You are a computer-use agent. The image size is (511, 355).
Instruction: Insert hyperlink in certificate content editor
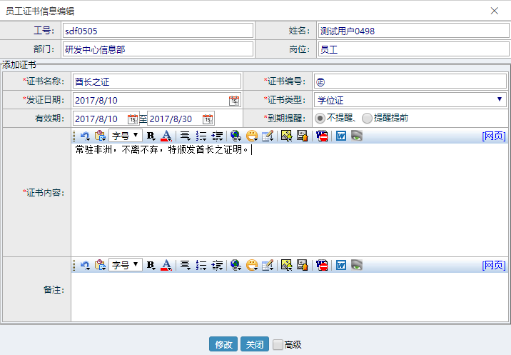[236, 136]
